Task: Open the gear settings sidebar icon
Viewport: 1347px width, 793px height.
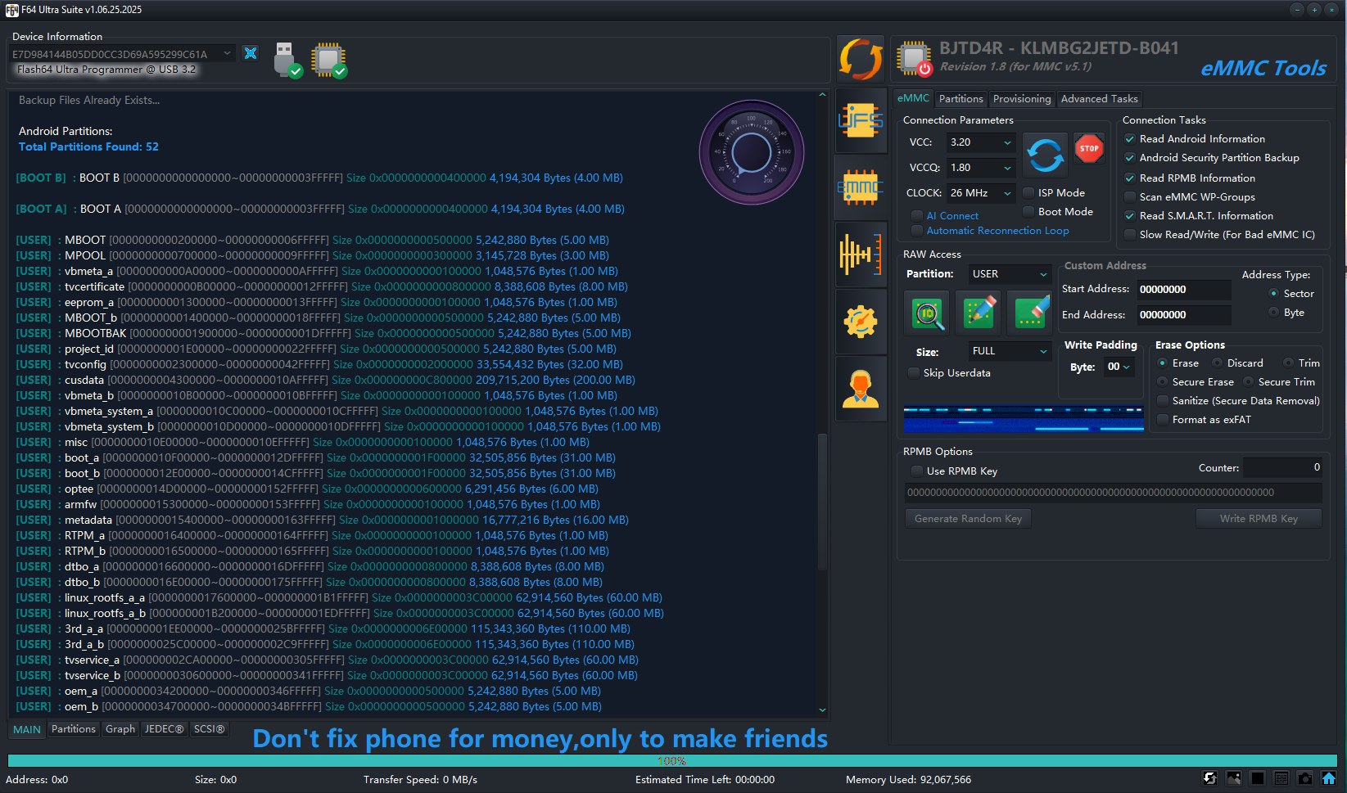Action: tap(861, 322)
